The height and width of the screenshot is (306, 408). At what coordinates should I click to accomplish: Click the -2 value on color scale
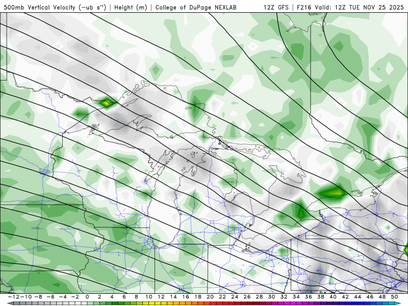75,297
